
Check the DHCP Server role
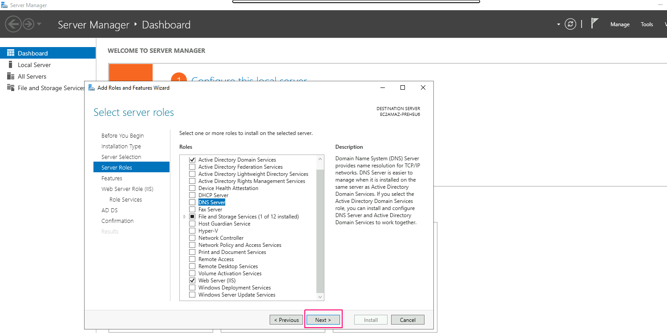pos(192,195)
